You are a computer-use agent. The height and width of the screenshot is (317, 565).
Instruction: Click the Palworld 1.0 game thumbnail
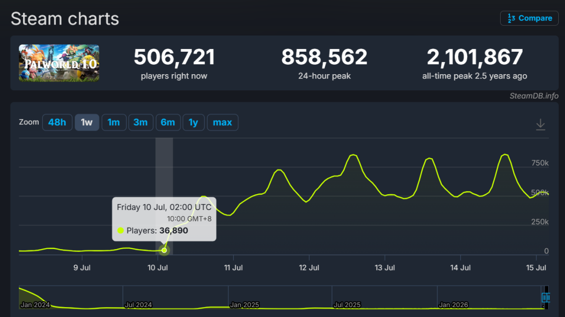[x=59, y=63]
